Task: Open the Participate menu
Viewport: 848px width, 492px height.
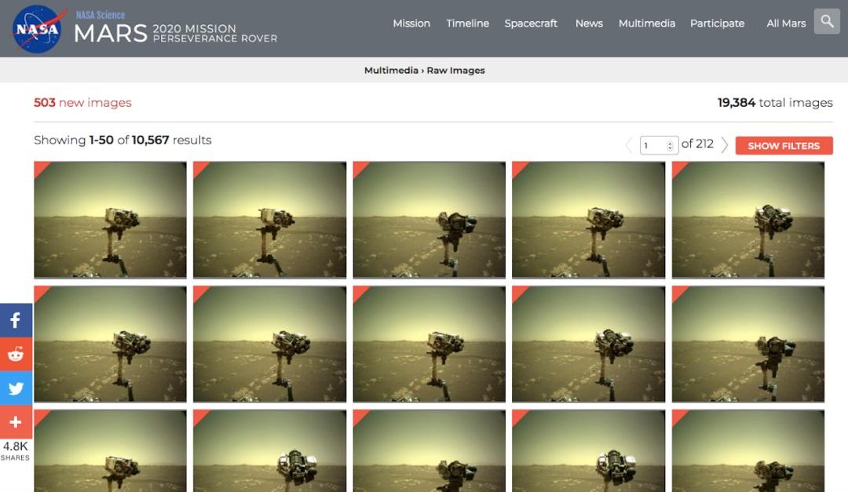Action: pyautogui.click(x=717, y=24)
